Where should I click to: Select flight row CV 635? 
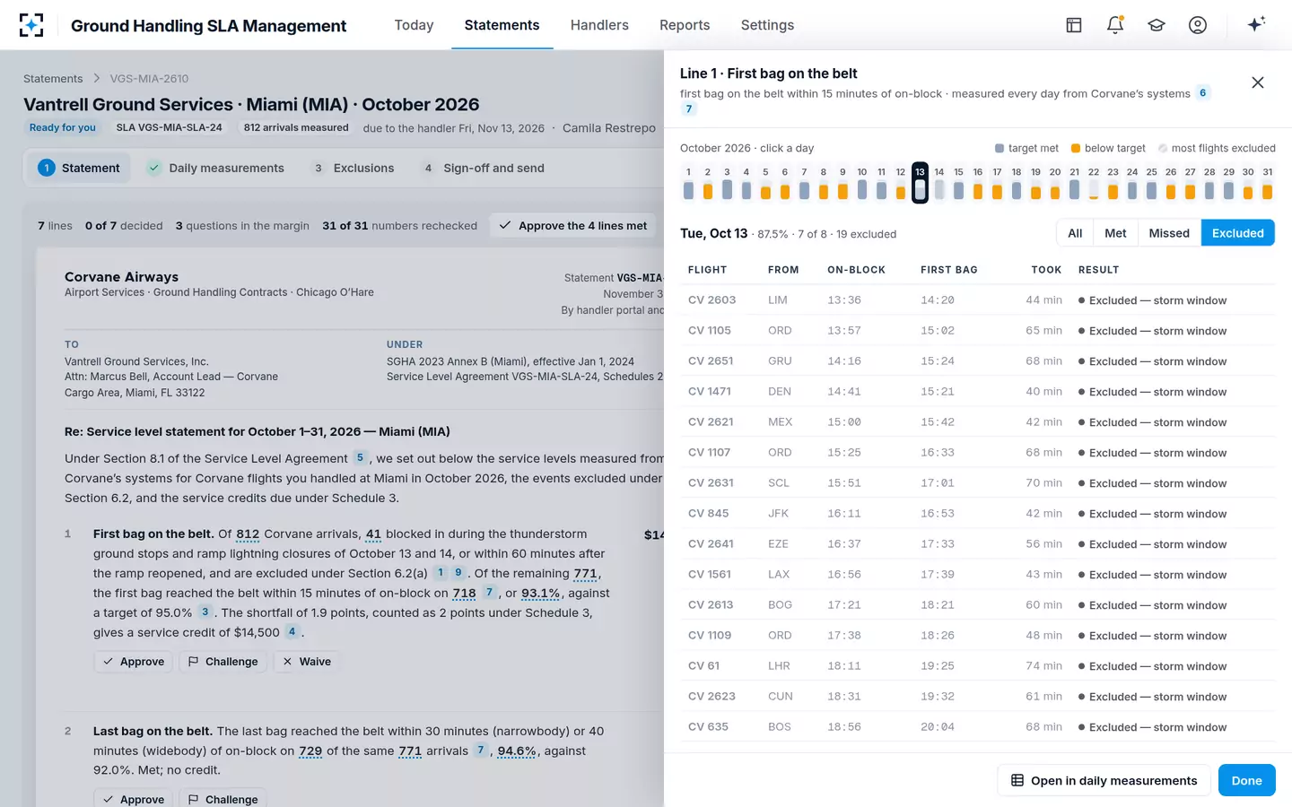click(977, 727)
